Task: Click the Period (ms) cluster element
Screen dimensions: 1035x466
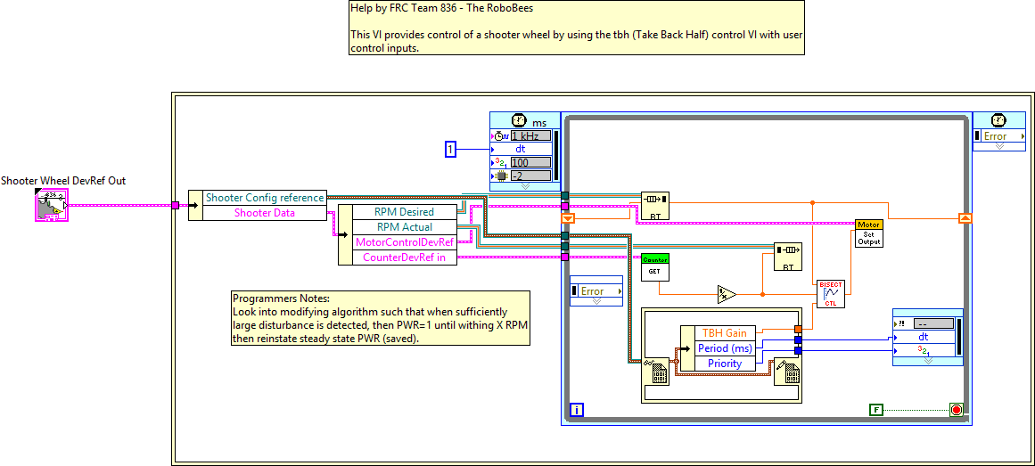Action: pyautogui.click(x=725, y=347)
